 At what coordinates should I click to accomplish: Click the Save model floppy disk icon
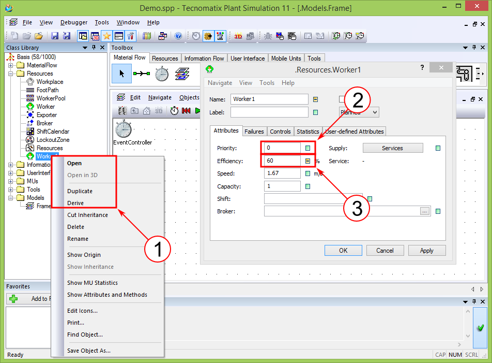click(x=55, y=36)
